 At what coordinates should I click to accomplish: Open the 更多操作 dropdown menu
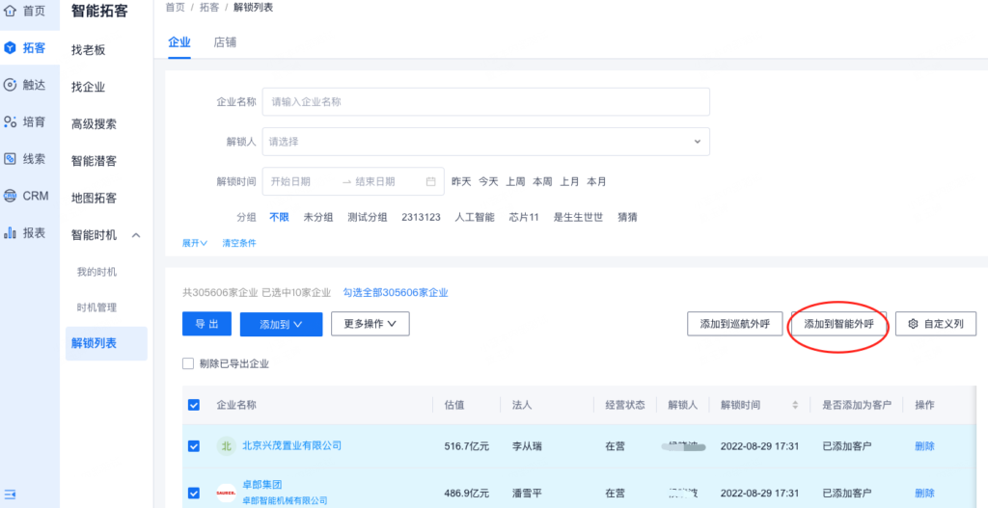tap(370, 324)
